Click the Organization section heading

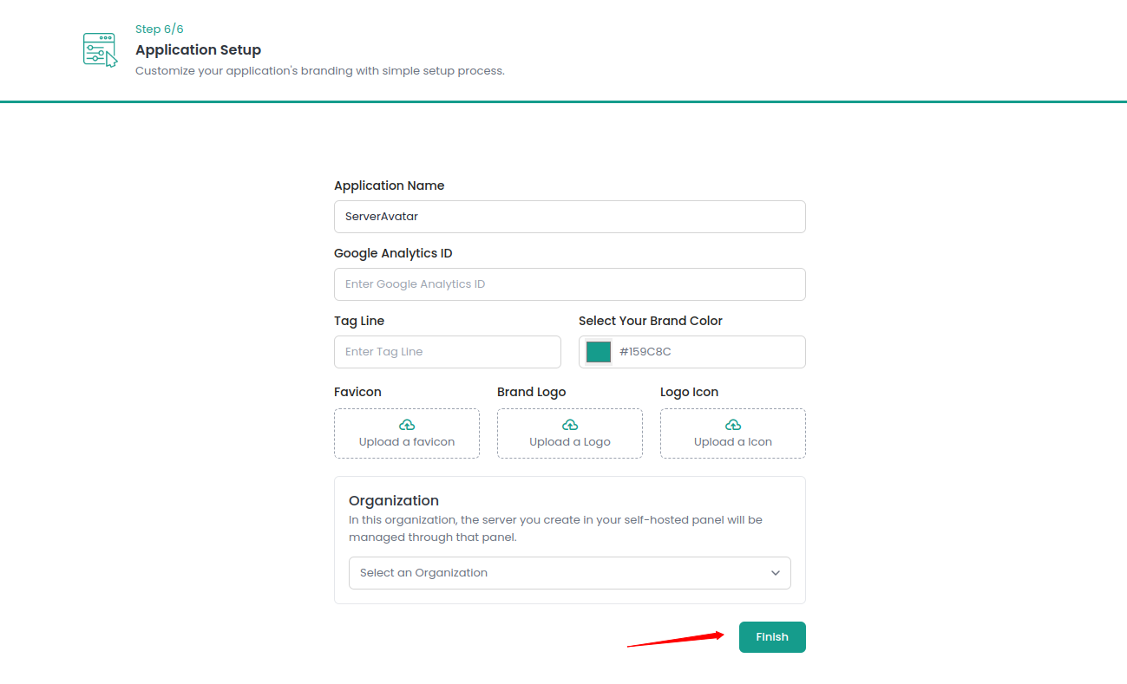pos(394,500)
